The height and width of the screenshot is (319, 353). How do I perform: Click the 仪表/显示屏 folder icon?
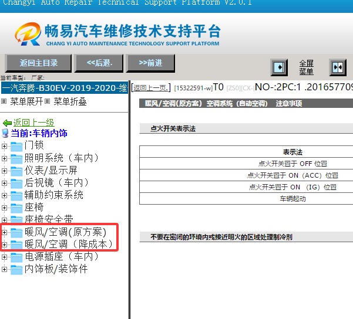16,171
